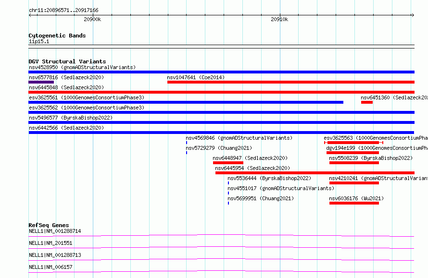This screenshot has width=428, height=278.
Task: Click the tiny blue mark under nsv5699951
Action: 228,203
